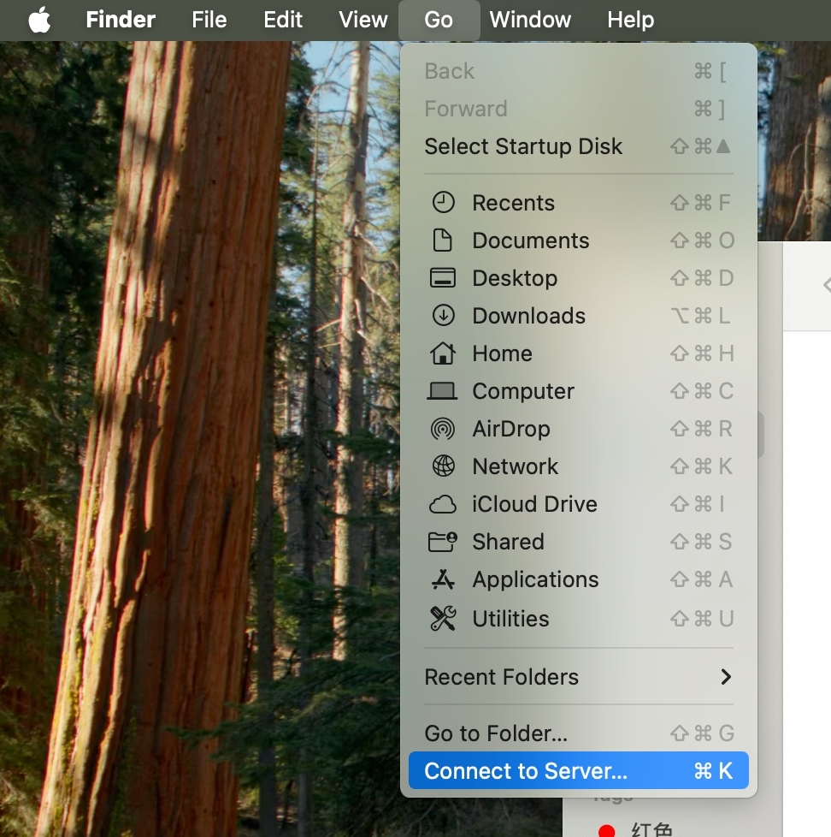The width and height of the screenshot is (831, 837).
Task: Open the File menu
Action: tap(209, 20)
